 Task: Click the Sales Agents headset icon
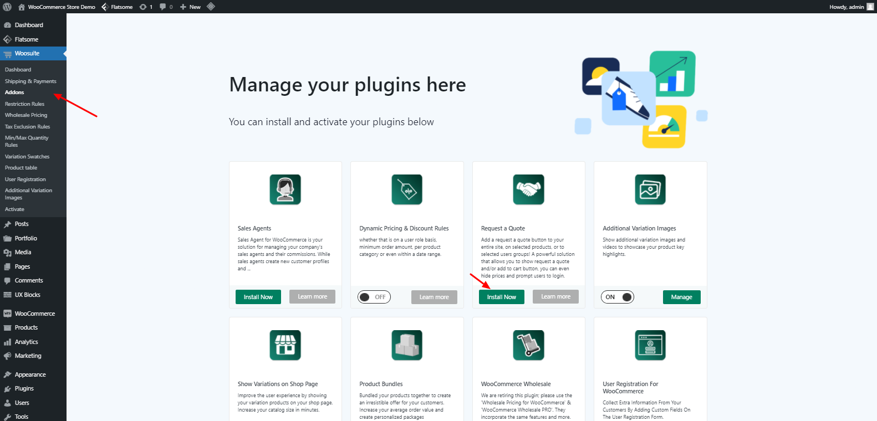click(285, 189)
